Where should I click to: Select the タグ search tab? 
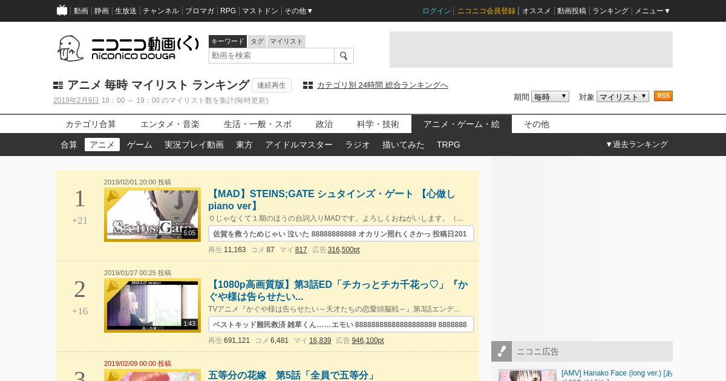click(x=257, y=41)
